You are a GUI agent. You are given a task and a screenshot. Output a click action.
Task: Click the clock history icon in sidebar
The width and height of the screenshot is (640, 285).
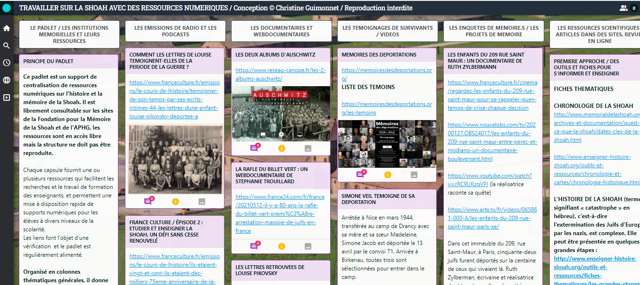[7, 63]
